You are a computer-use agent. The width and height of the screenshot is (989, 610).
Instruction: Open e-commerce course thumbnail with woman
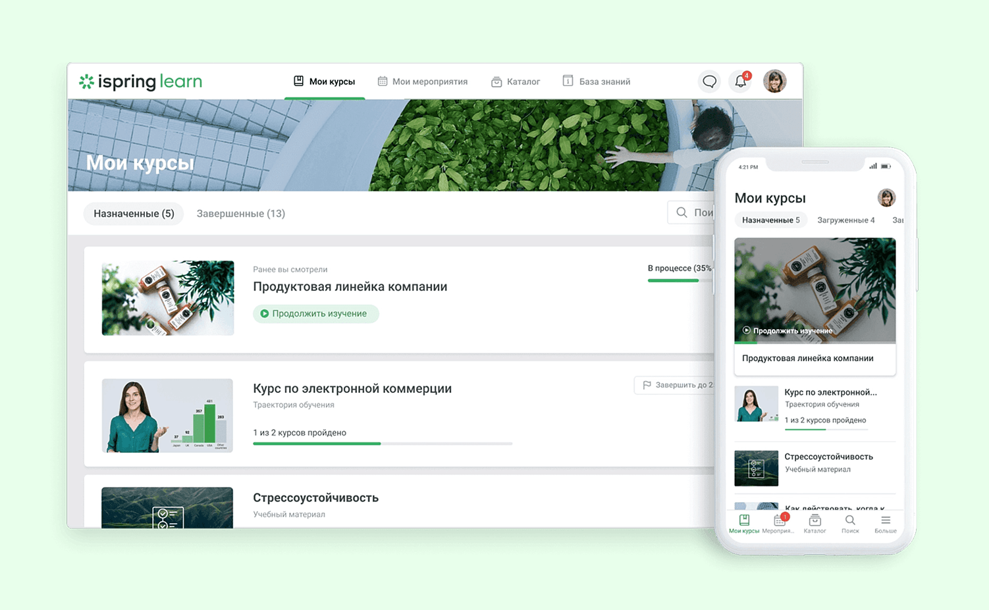[167, 415]
